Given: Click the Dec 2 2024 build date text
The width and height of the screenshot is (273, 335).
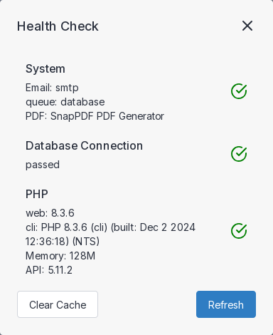Looking at the screenshot, I should click(168, 227).
